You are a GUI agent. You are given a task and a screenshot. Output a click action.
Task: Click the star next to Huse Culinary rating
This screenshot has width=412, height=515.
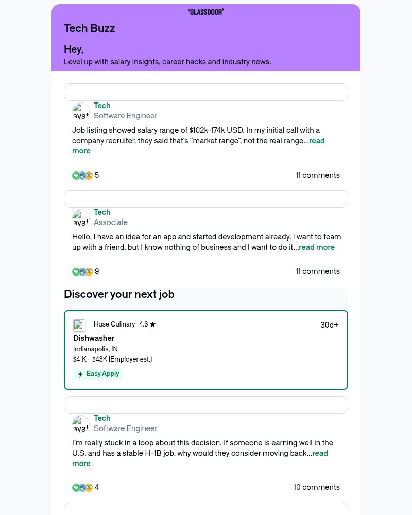[x=154, y=324]
